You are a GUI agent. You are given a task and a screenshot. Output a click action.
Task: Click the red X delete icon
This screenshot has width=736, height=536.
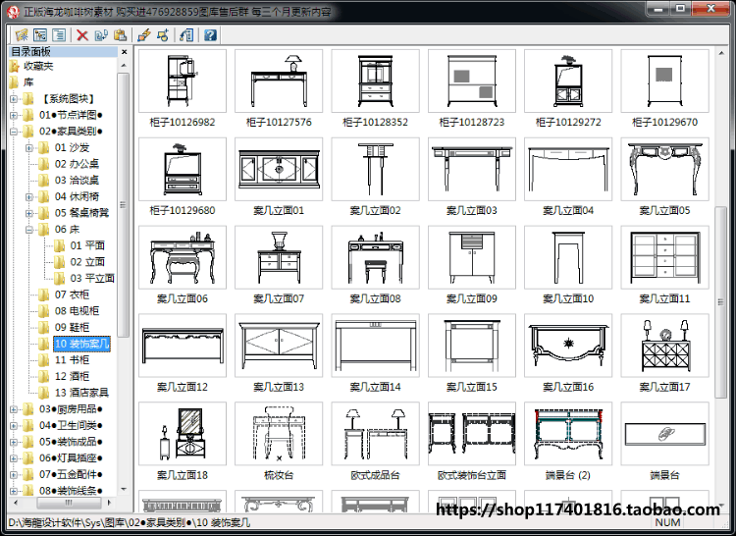coord(82,34)
